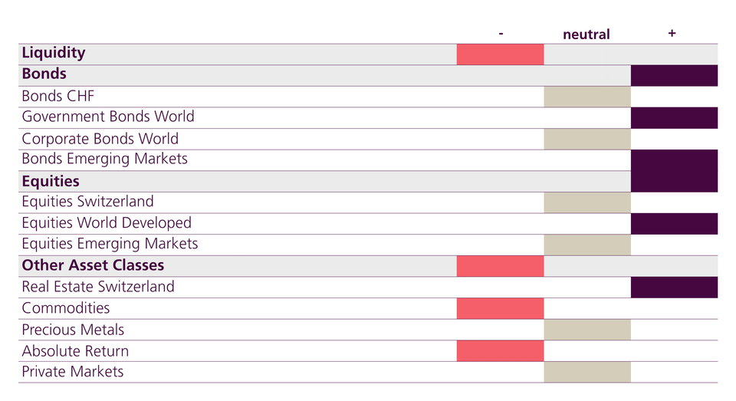This screenshot has height=401, width=736.
Task: Select the purple overweight cell for Bonds
Action: click(x=674, y=75)
